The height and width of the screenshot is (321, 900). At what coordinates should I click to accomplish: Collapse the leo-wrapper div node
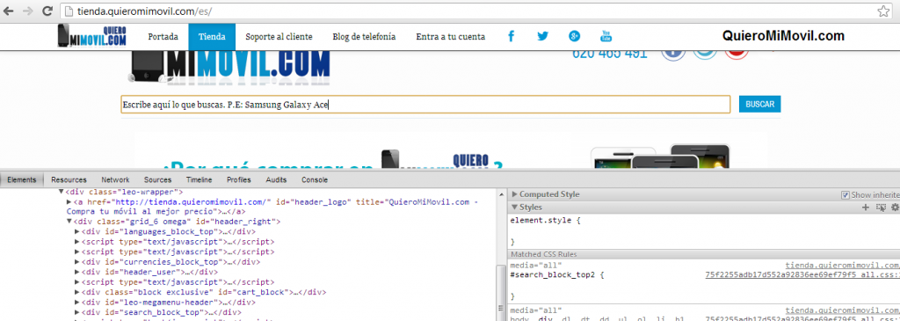coord(61,192)
